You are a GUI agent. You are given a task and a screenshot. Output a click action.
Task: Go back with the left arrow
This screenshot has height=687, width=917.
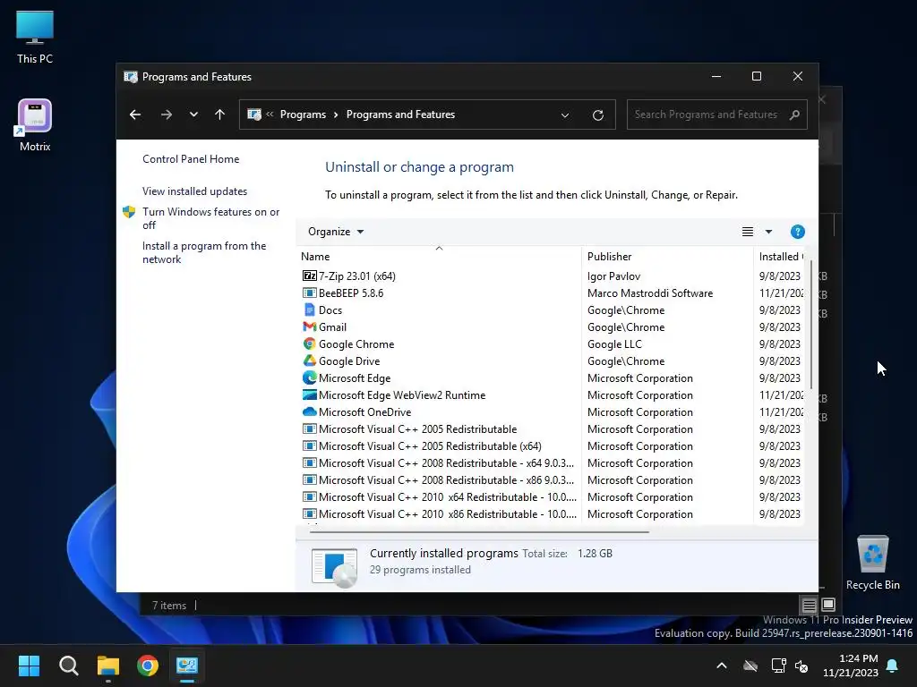click(135, 114)
